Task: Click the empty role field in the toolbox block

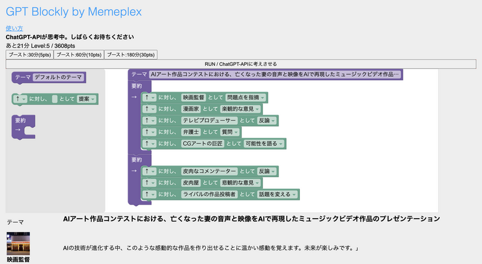Action: pos(55,99)
